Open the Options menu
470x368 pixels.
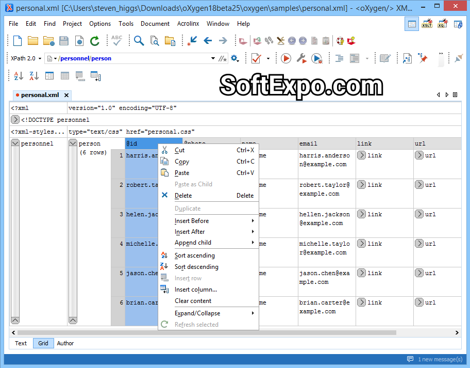coord(99,23)
